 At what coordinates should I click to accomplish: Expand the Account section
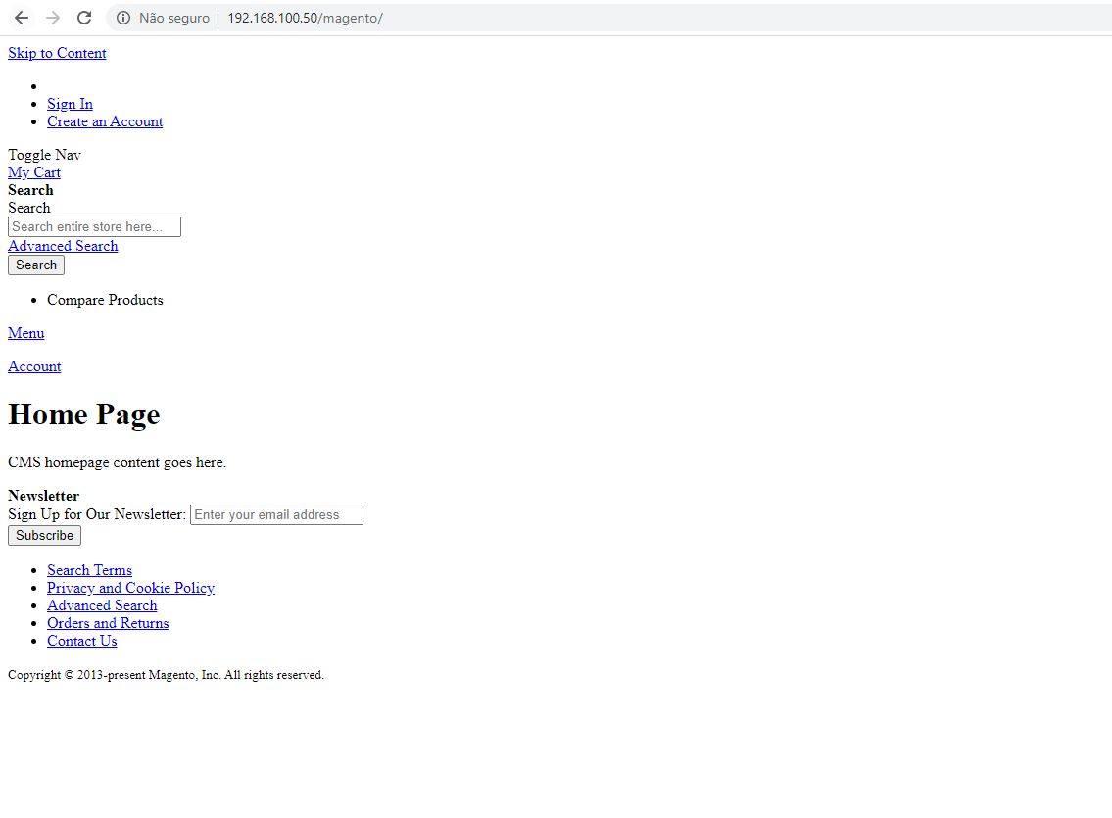click(34, 365)
